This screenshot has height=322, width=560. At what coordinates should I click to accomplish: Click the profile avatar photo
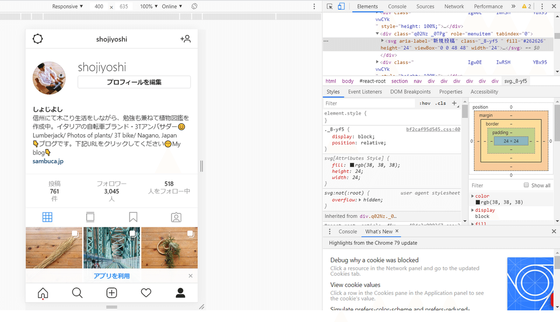click(x=49, y=78)
